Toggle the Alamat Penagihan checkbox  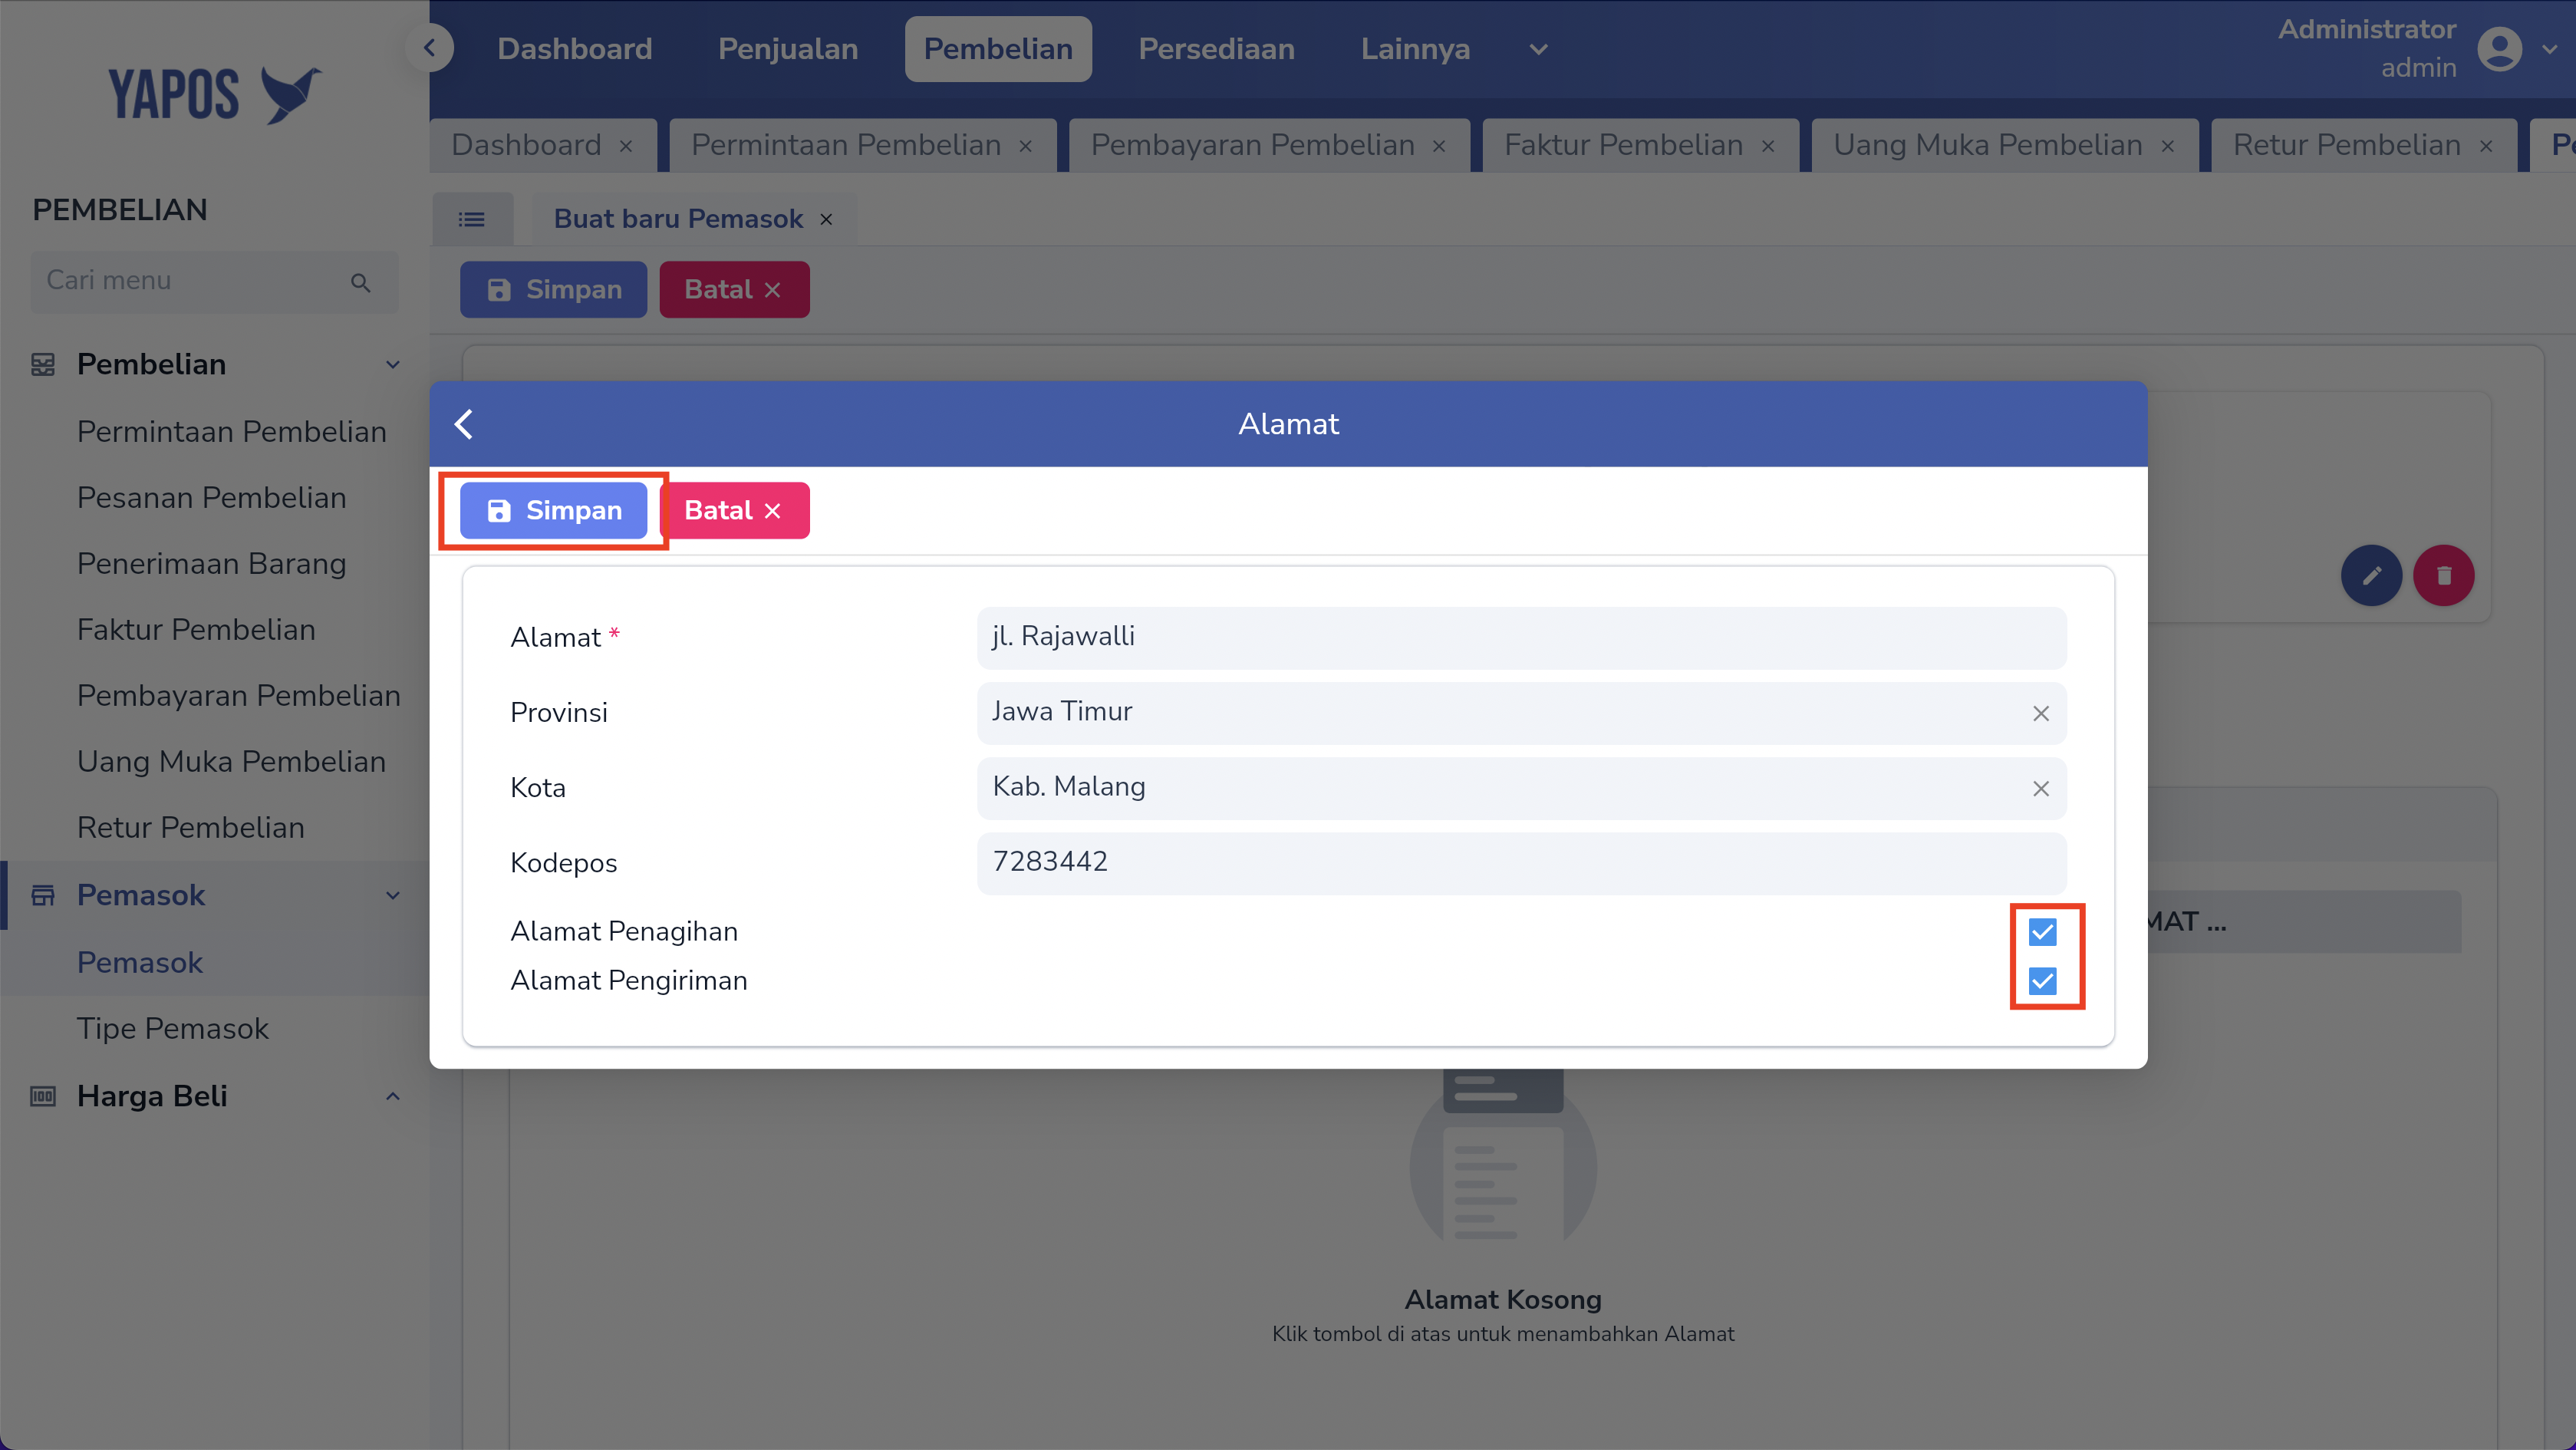pos(2043,932)
